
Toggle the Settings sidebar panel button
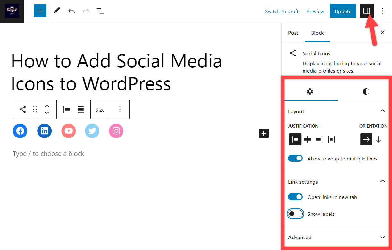click(x=367, y=11)
